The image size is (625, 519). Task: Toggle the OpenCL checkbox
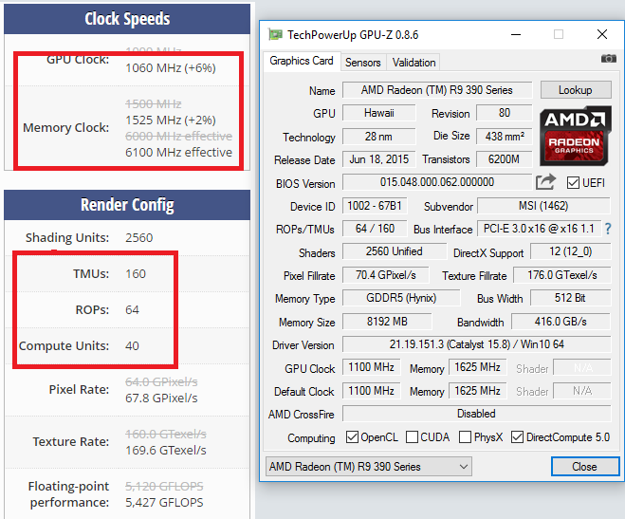[x=352, y=436]
